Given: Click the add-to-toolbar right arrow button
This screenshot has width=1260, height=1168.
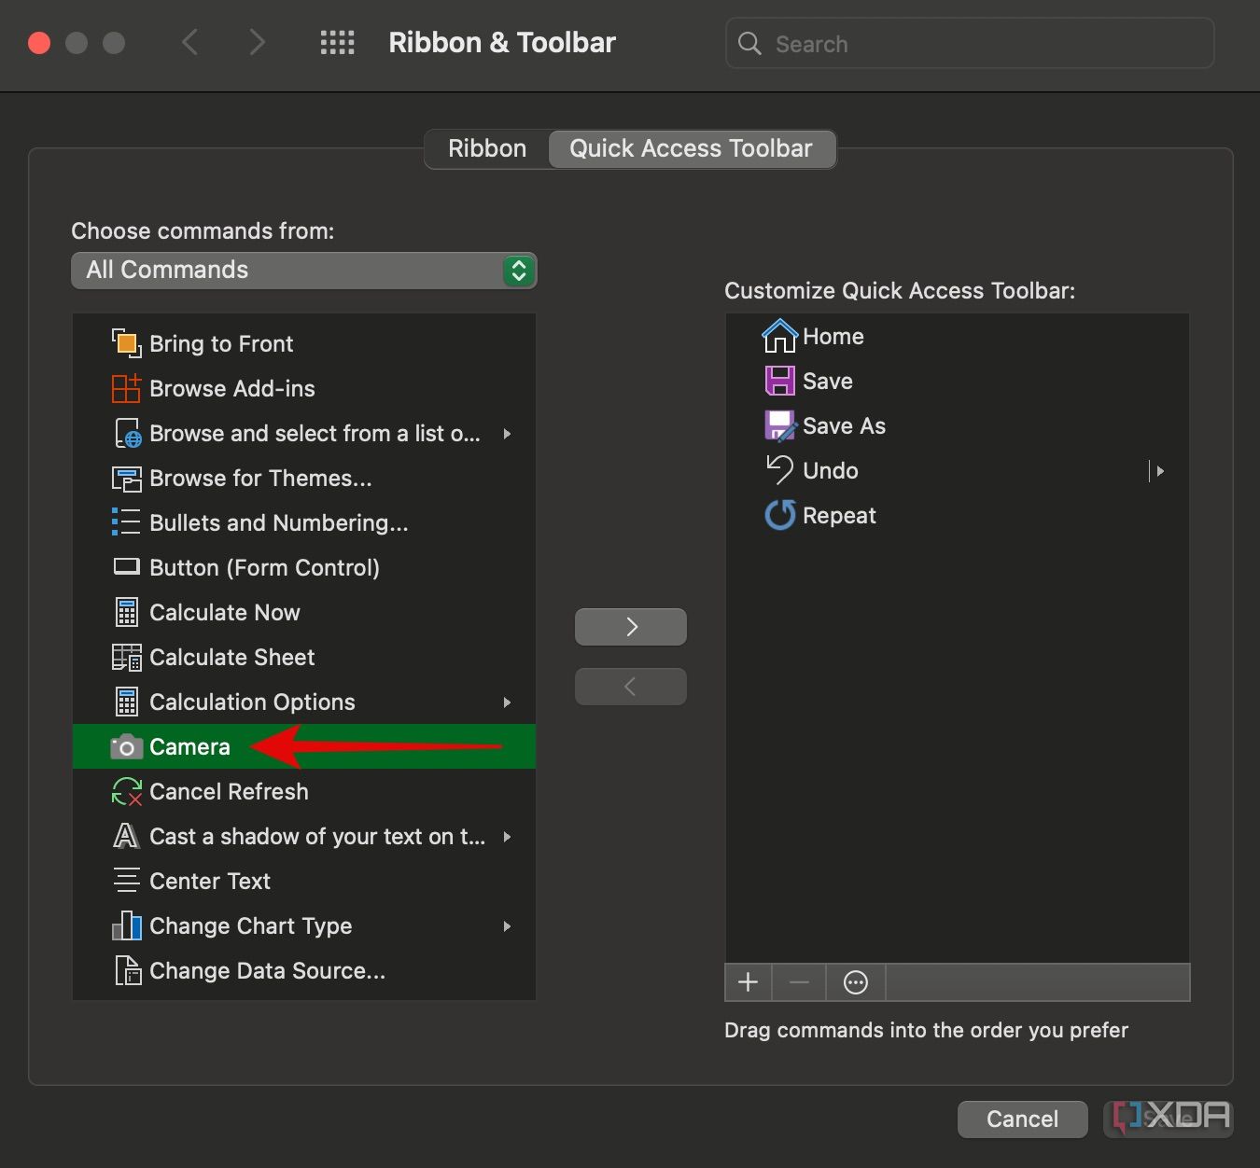Looking at the screenshot, I should pyautogui.click(x=631, y=627).
